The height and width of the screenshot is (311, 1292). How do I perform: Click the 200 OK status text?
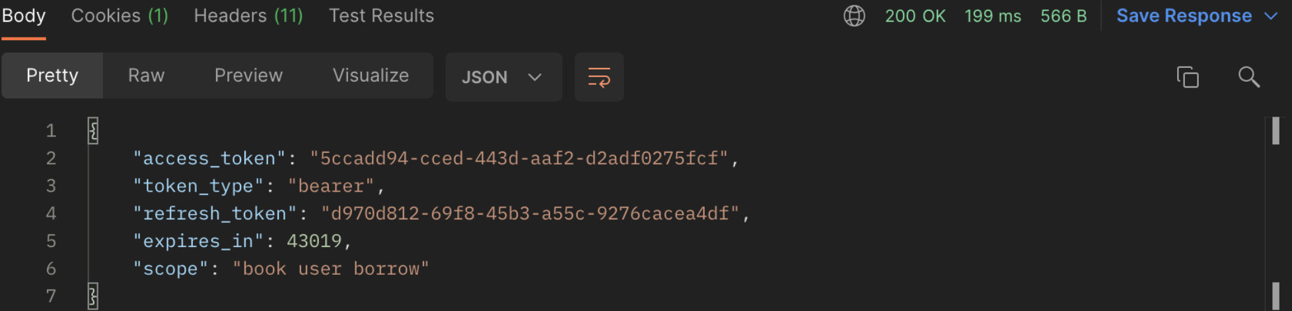point(915,16)
